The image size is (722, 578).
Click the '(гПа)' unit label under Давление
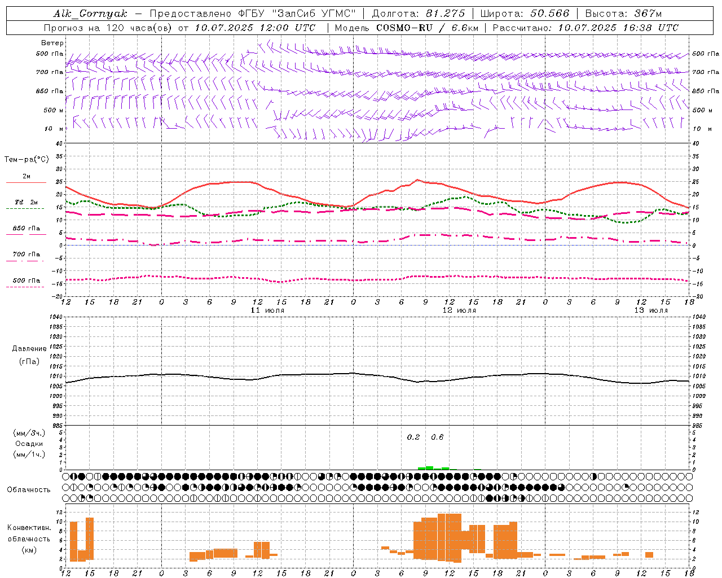(29, 362)
